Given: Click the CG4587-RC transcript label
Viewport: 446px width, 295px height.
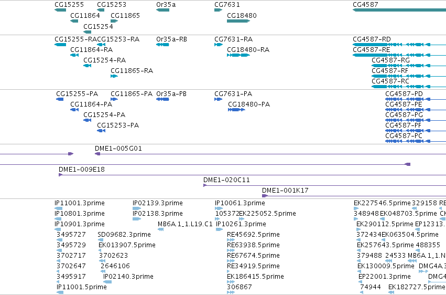Looking at the screenshot, I should (390, 81).
